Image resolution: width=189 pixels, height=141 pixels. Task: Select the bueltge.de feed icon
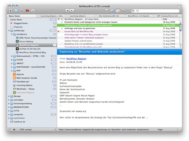[x=17, y=49]
